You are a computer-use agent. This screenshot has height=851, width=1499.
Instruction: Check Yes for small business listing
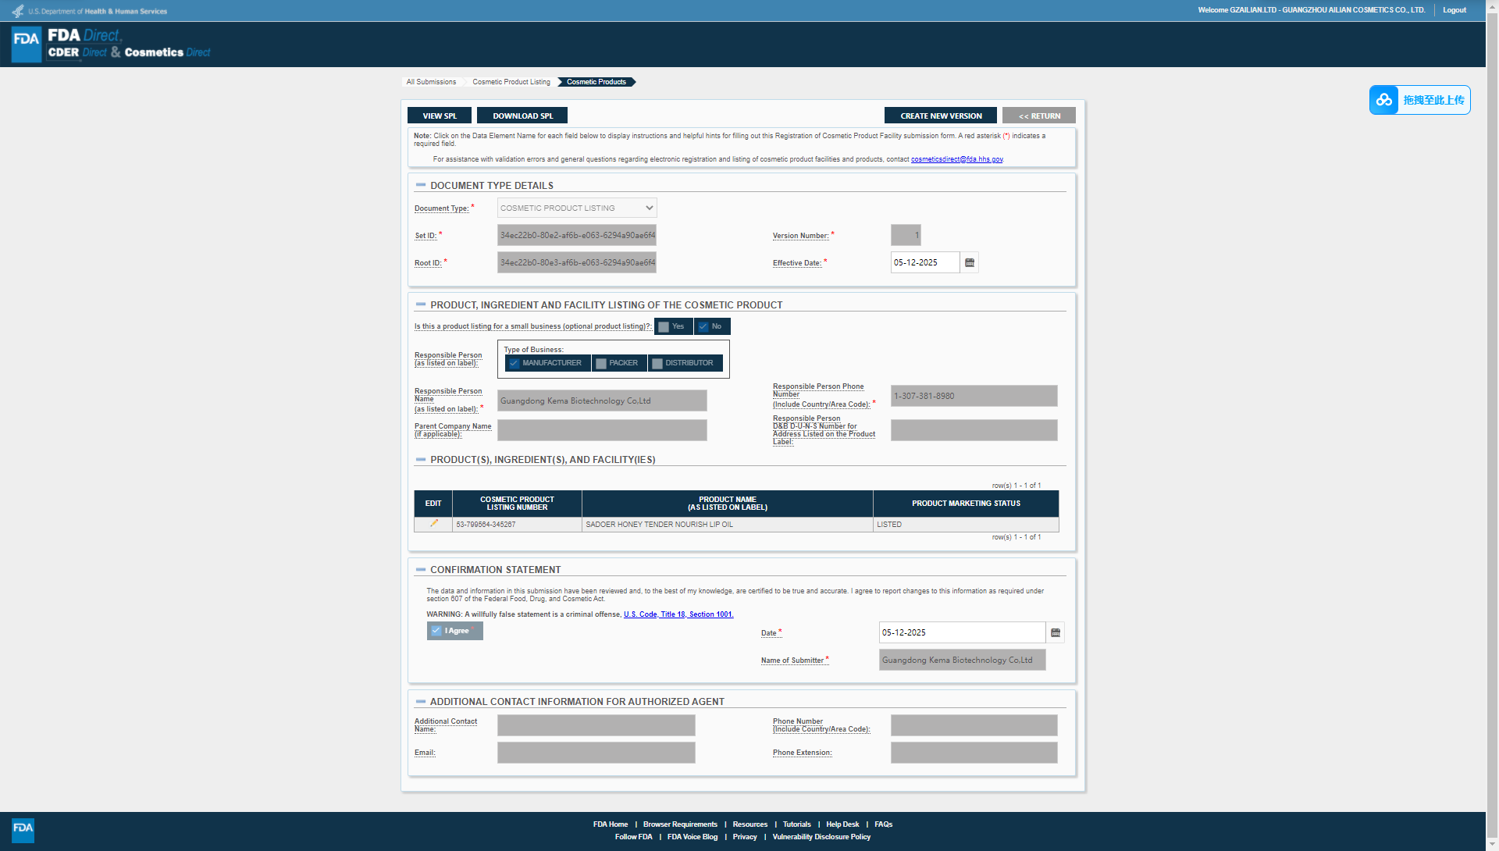tap(664, 327)
